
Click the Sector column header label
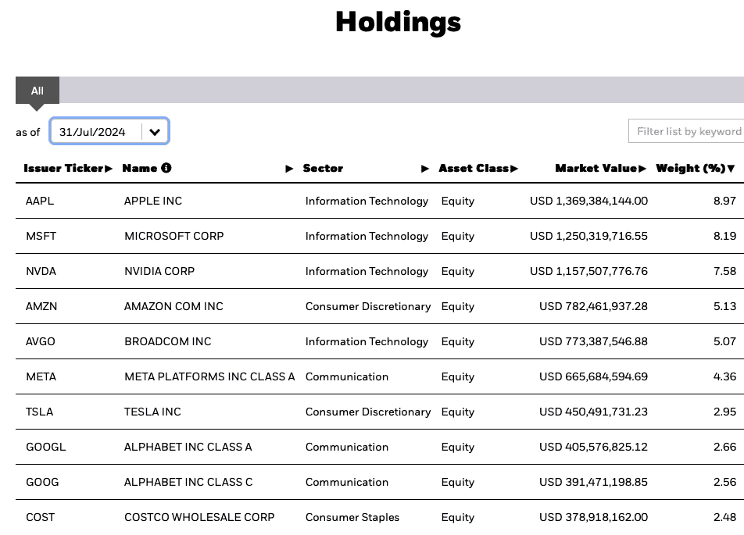(323, 169)
